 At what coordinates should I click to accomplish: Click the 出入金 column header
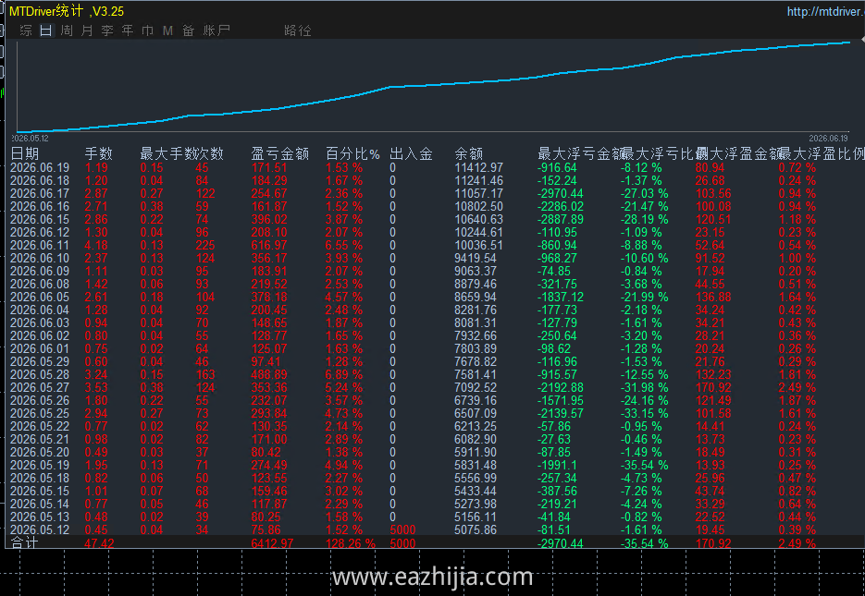[411, 153]
